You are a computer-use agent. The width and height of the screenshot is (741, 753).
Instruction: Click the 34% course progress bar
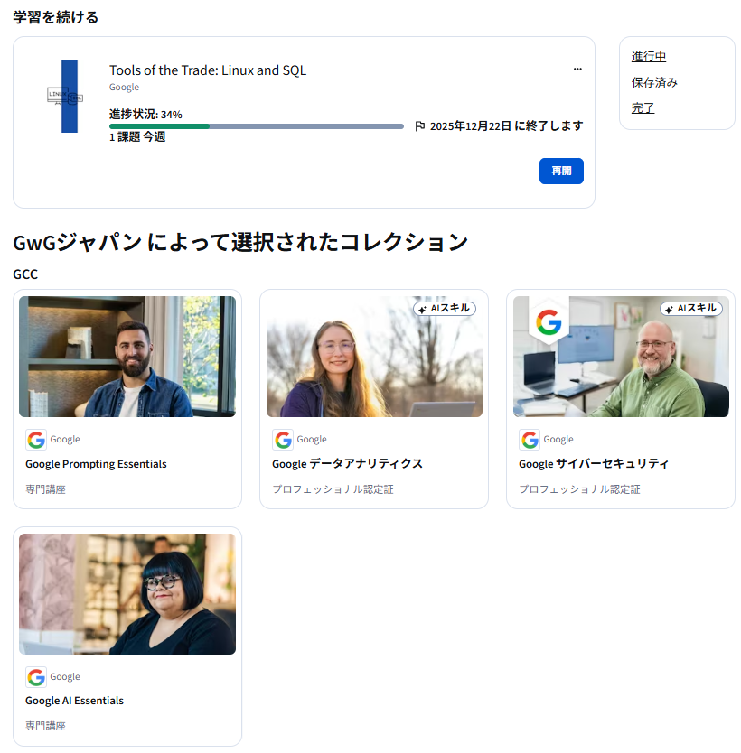256,126
